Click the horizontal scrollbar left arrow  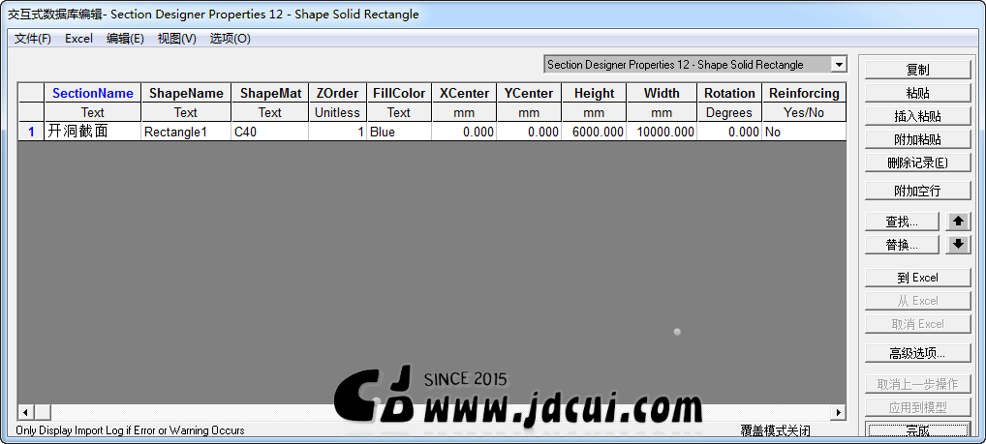coord(26,413)
